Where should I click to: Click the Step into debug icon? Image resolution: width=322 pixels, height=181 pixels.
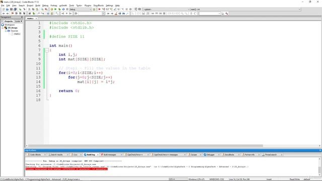pos(111,9)
